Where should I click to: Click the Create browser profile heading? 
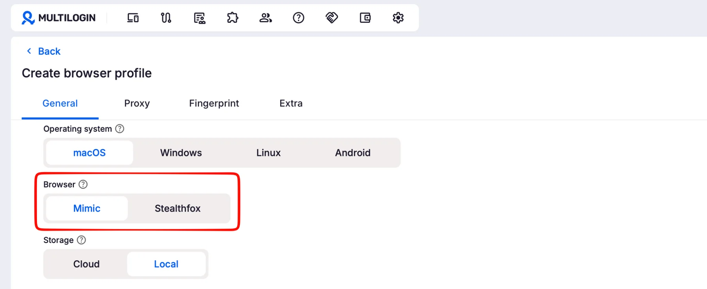(87, 73)
